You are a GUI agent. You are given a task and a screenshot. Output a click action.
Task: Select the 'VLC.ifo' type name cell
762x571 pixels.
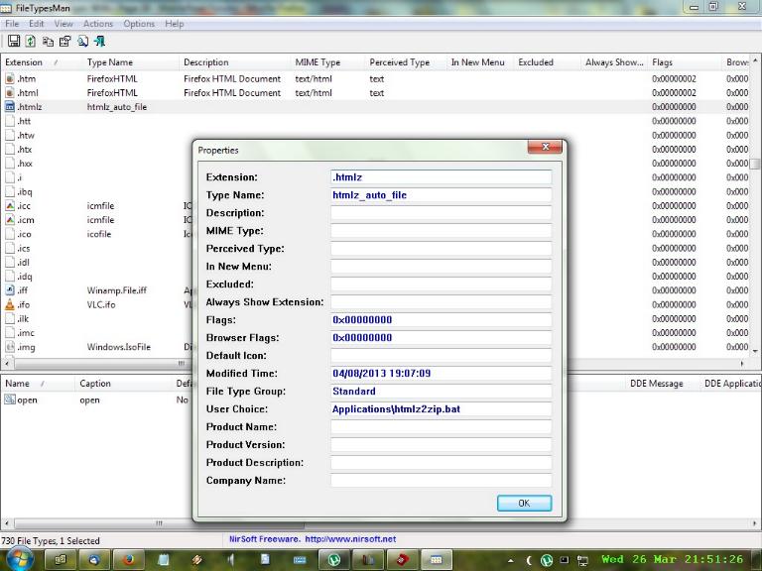pyautogui.click(x=101, y=304)
